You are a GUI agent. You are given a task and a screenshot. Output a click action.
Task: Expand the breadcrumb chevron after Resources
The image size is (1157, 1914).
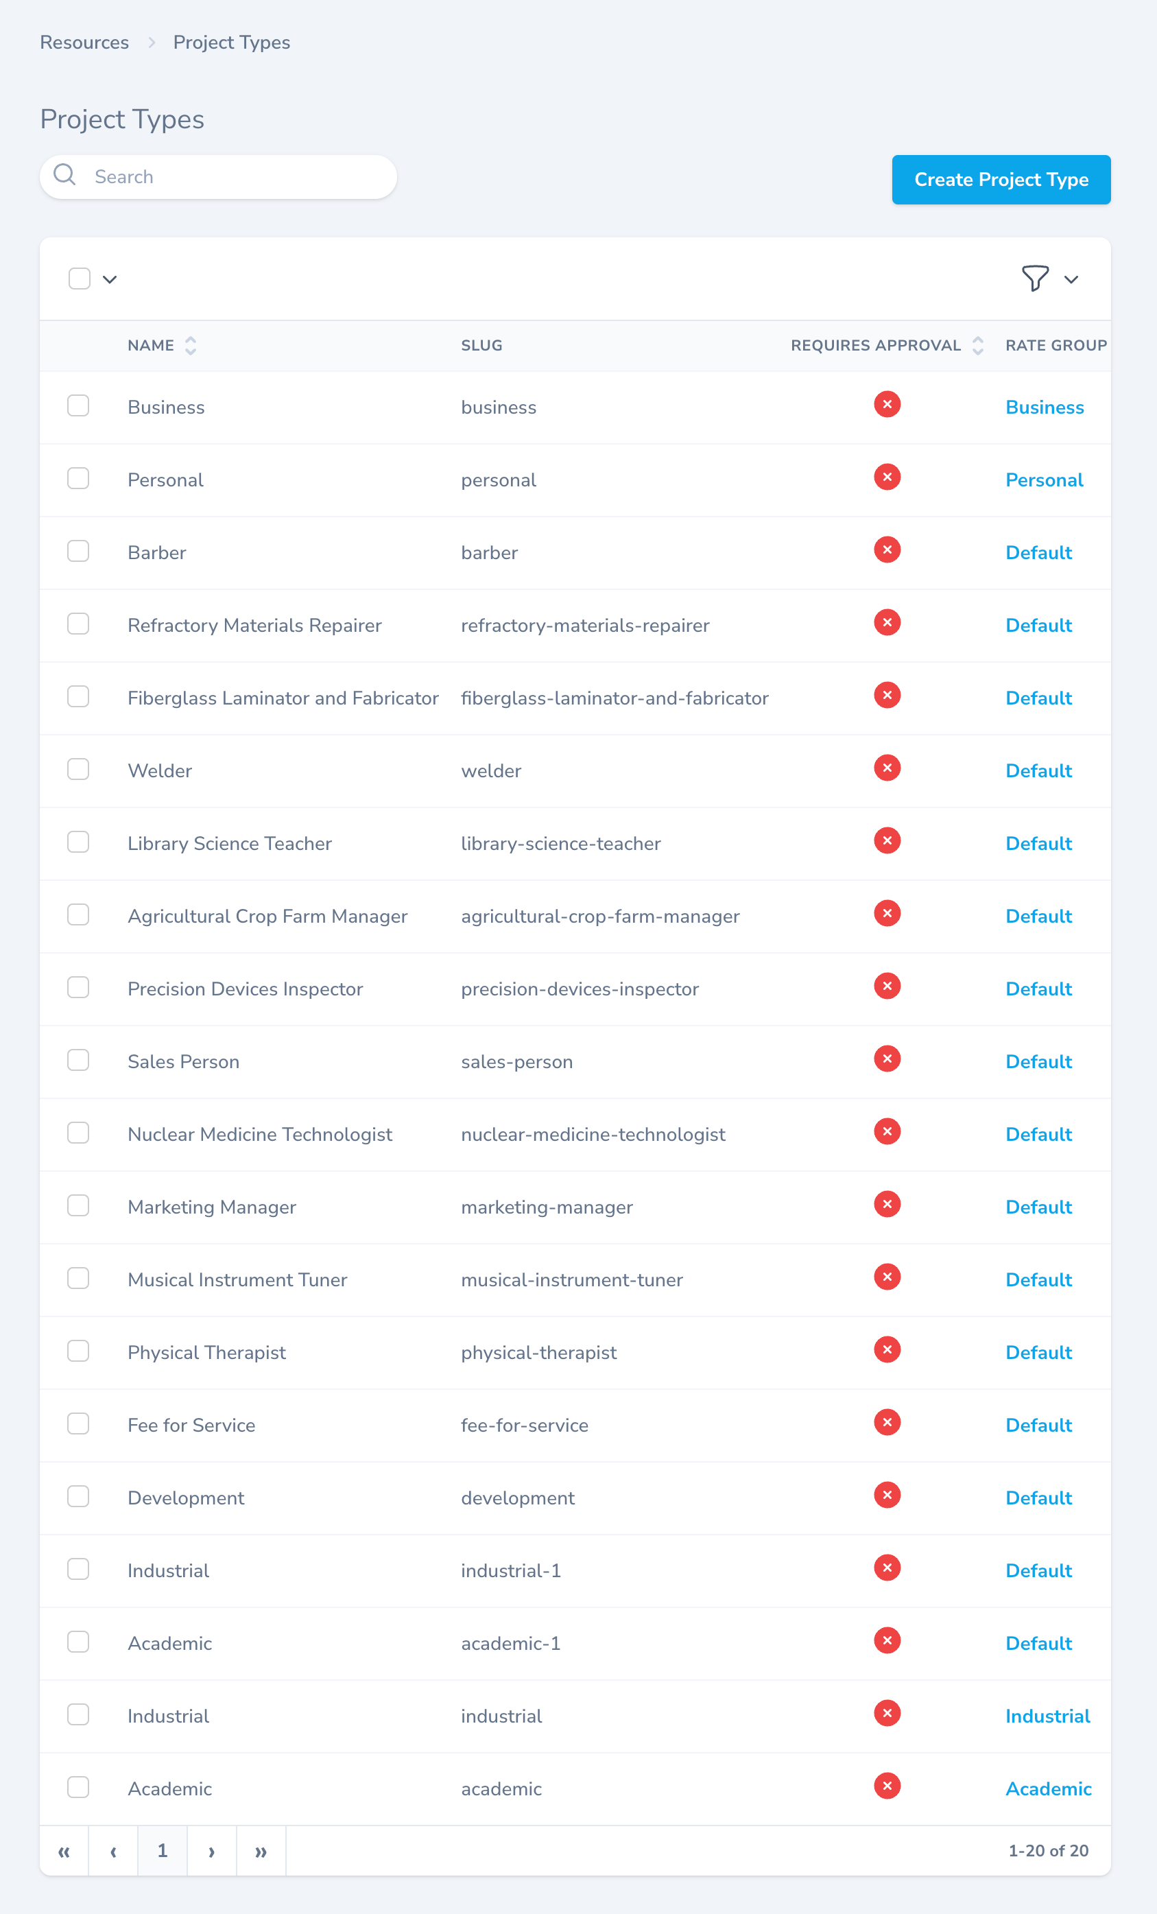coord(152,43)
